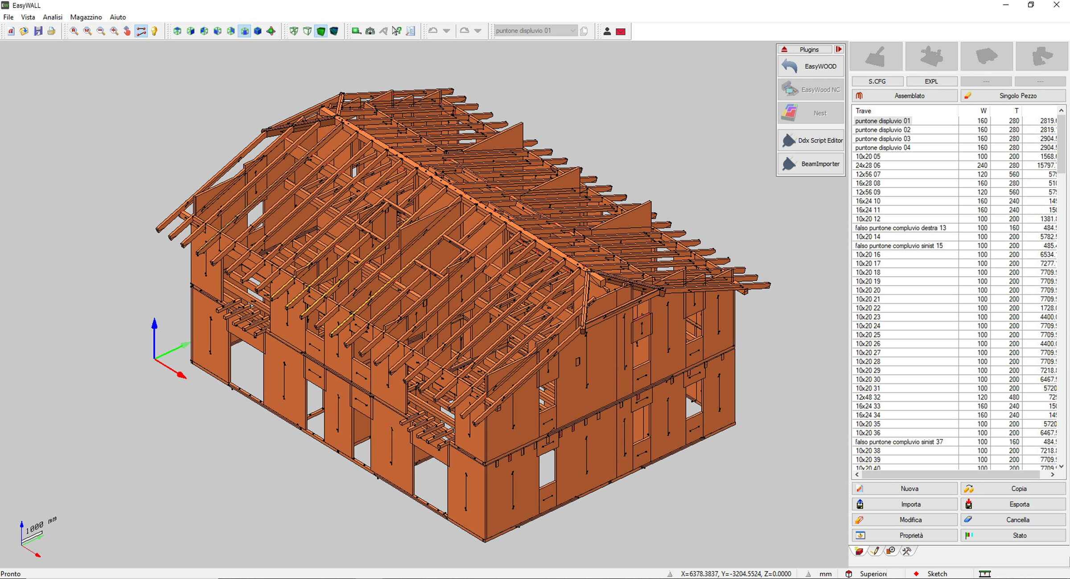Click the beam list scroll-right arrow
This screenshot has height=579, width=1070.
pyautogui.click(x=1053, y=475)
